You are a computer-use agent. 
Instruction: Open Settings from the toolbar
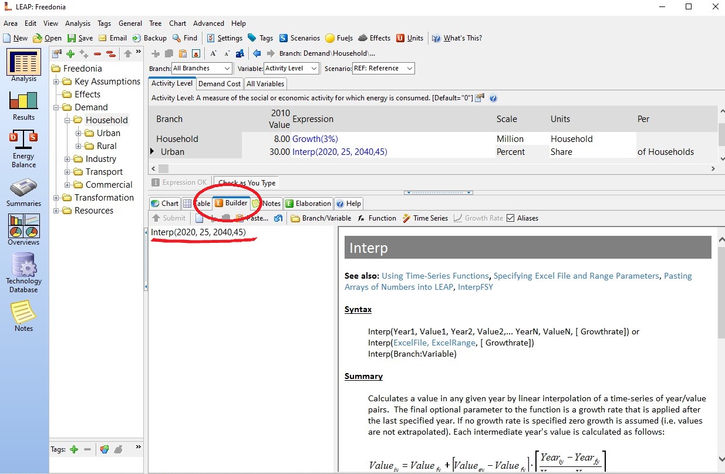pos(225,38)
